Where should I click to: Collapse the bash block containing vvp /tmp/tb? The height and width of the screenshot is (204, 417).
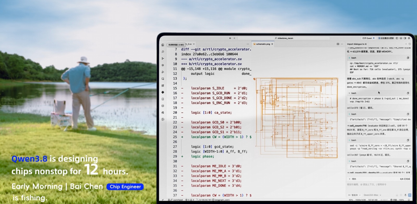coord(349,93)
